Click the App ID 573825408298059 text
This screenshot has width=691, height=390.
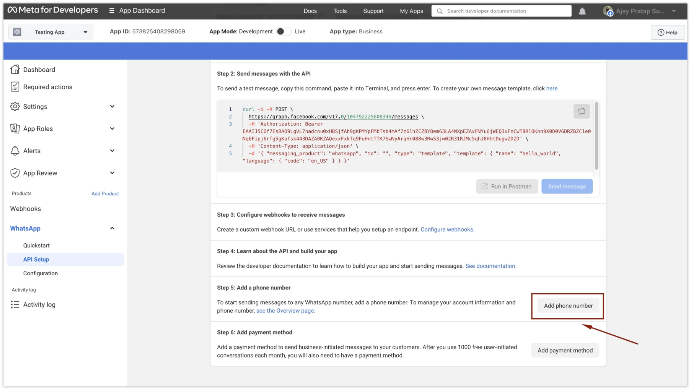click(x=147, y=31)
